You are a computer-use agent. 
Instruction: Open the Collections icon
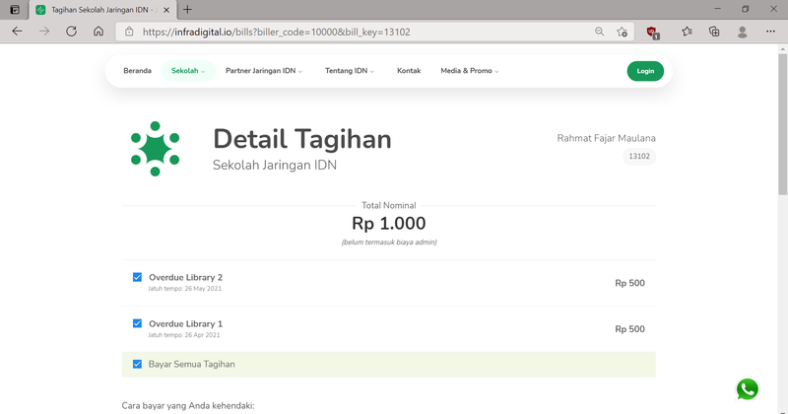pos(714,32)
